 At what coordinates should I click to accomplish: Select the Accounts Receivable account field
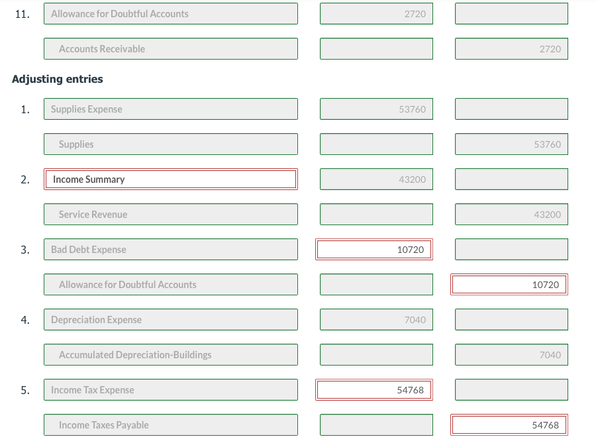[171, 49]
